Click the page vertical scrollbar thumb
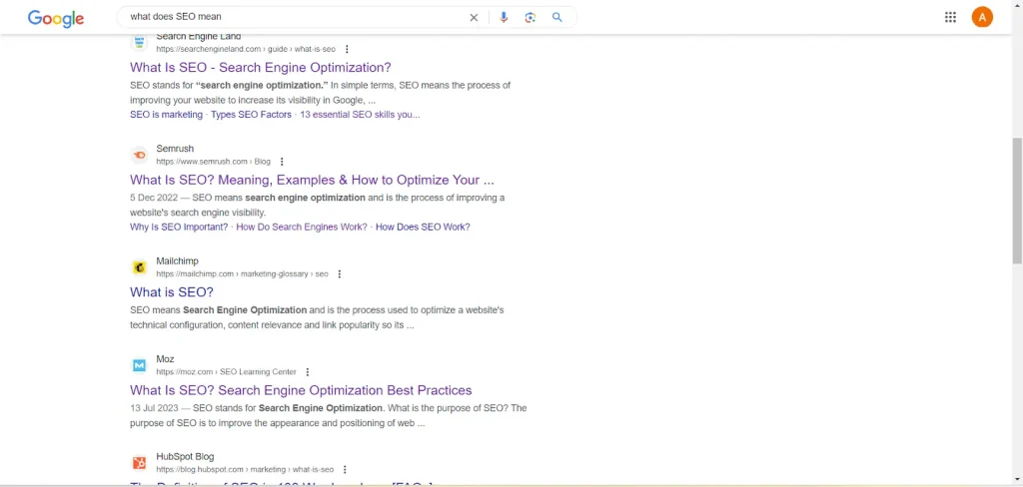Screen dimensions: 1023x487 click(x=1017, y=201)
